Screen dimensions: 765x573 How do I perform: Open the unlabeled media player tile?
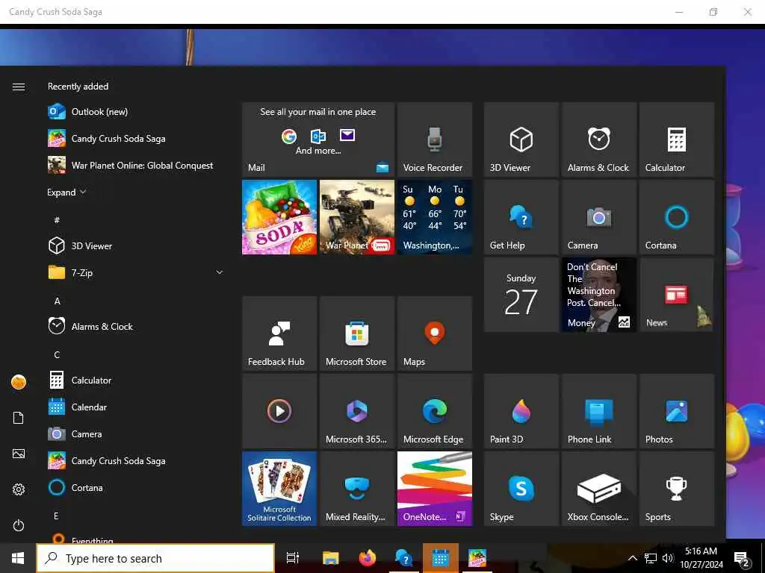[279, 411]
